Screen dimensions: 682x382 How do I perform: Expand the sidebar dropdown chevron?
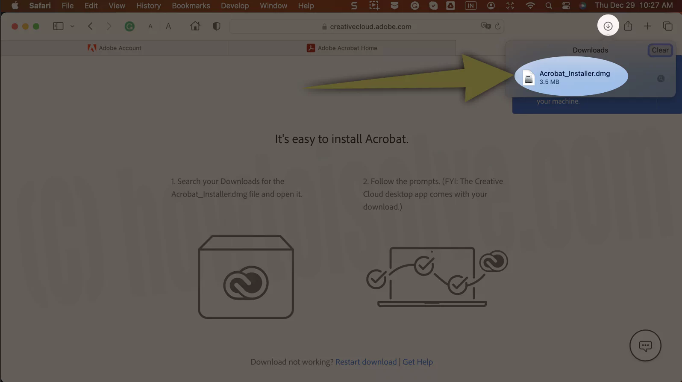(x=72, y=26)
